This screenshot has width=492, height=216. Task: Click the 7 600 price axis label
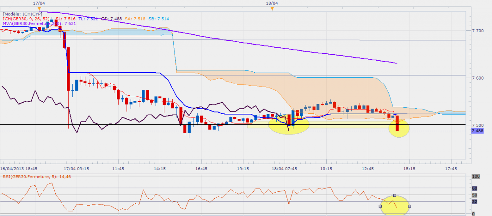click(x=479, y=78)
